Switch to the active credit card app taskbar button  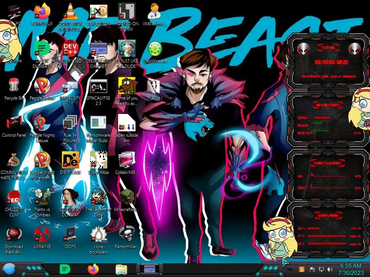[x=149, y=269]
